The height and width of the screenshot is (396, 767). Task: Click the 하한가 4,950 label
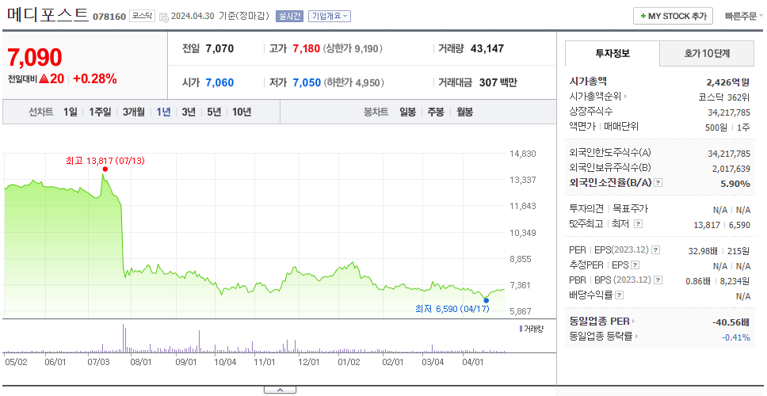click(353, 82)
